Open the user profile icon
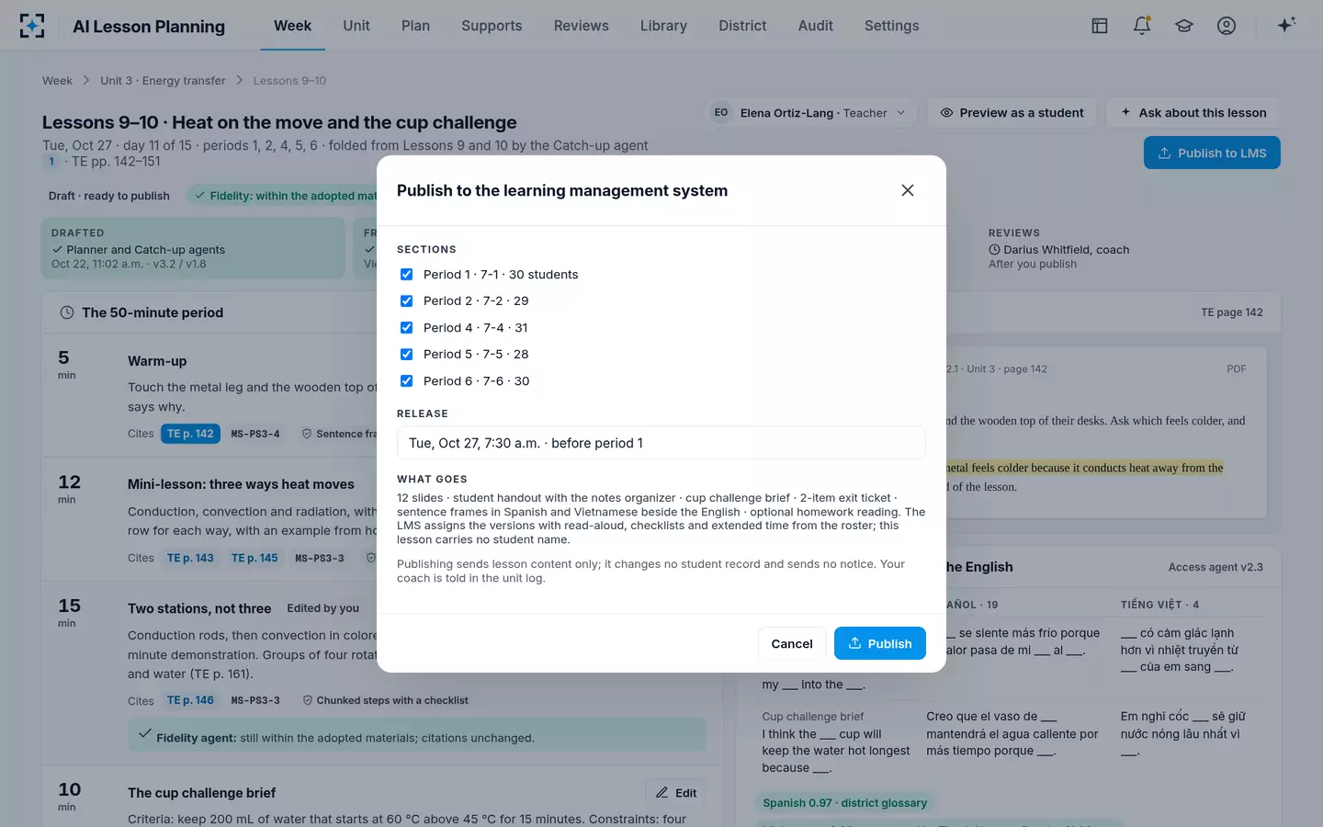 (1227, 26)
